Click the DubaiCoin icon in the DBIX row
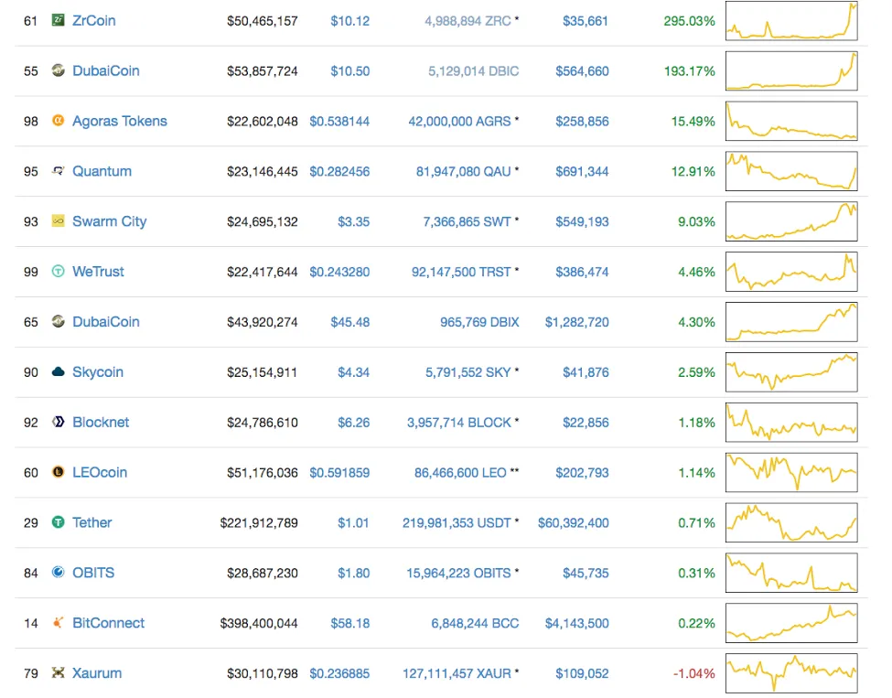The height and width of the screenshot is (698, 892). click(58, 321)
